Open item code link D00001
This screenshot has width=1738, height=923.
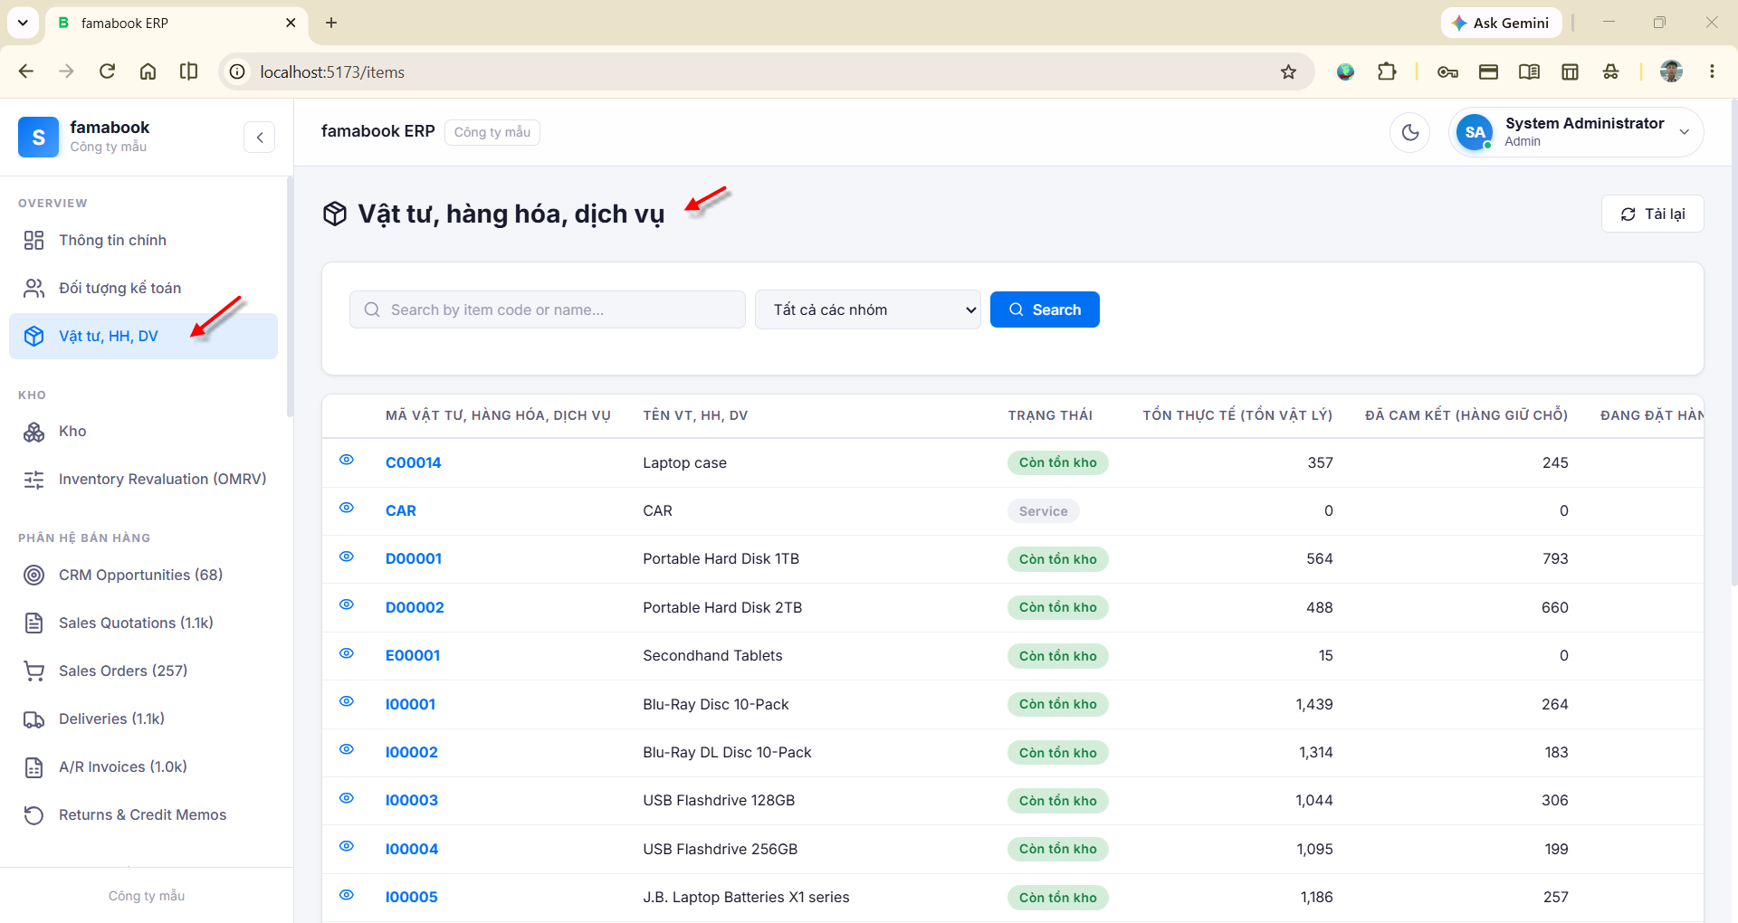click(414, 559)
